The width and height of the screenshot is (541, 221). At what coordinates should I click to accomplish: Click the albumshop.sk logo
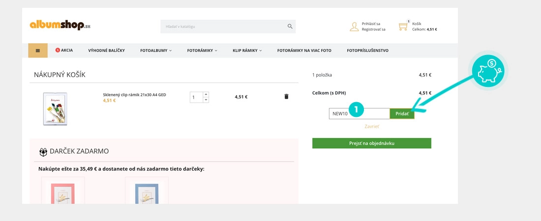pyautogui.click(x=60, y=25)
